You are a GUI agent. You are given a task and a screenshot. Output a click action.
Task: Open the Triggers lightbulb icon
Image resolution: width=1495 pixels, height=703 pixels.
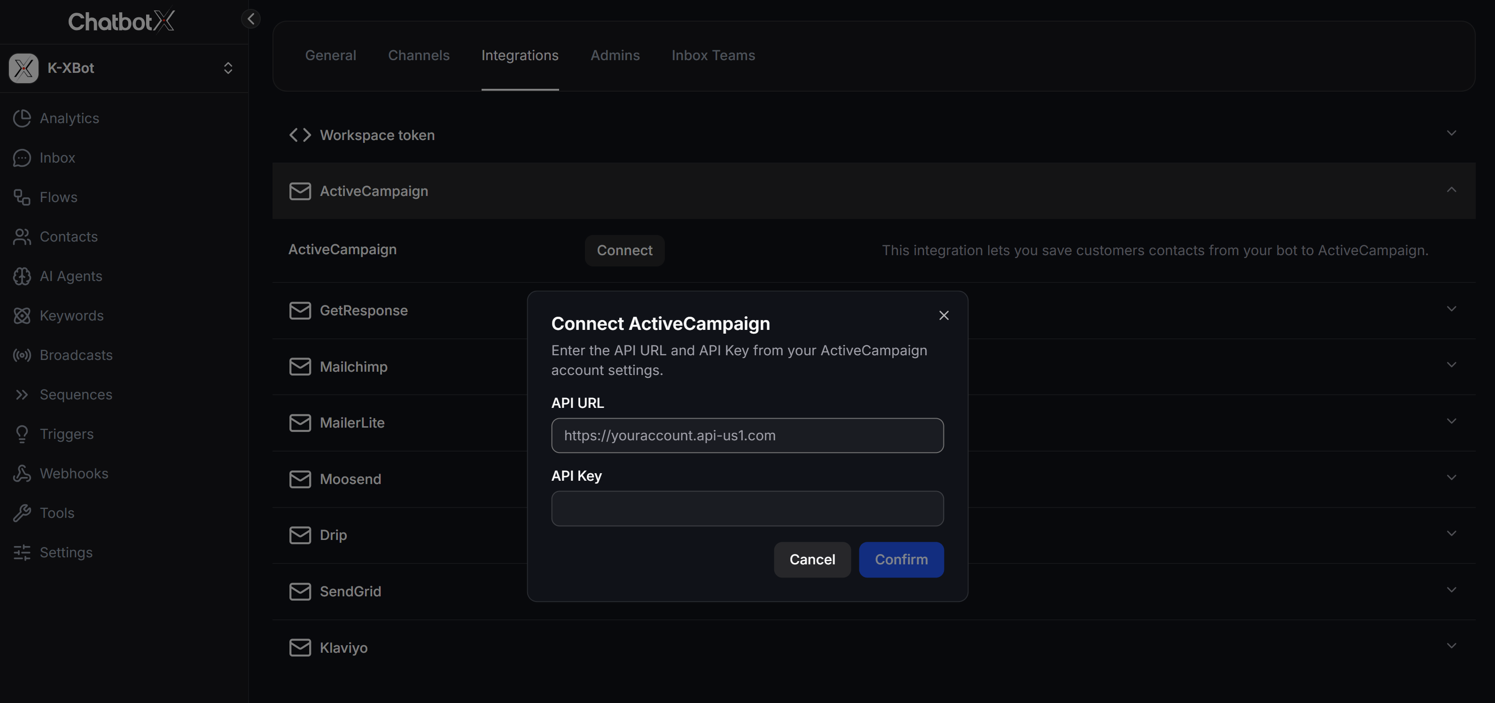click(x=22, y=434)
